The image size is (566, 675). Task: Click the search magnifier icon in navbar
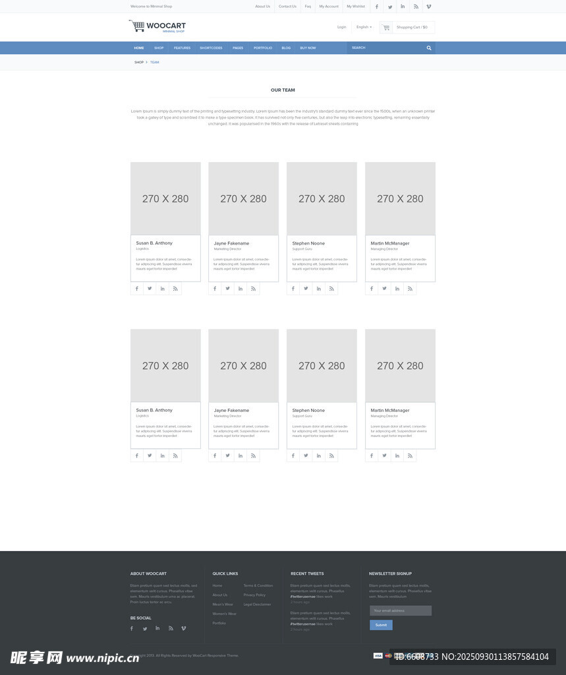coord(429,48)
